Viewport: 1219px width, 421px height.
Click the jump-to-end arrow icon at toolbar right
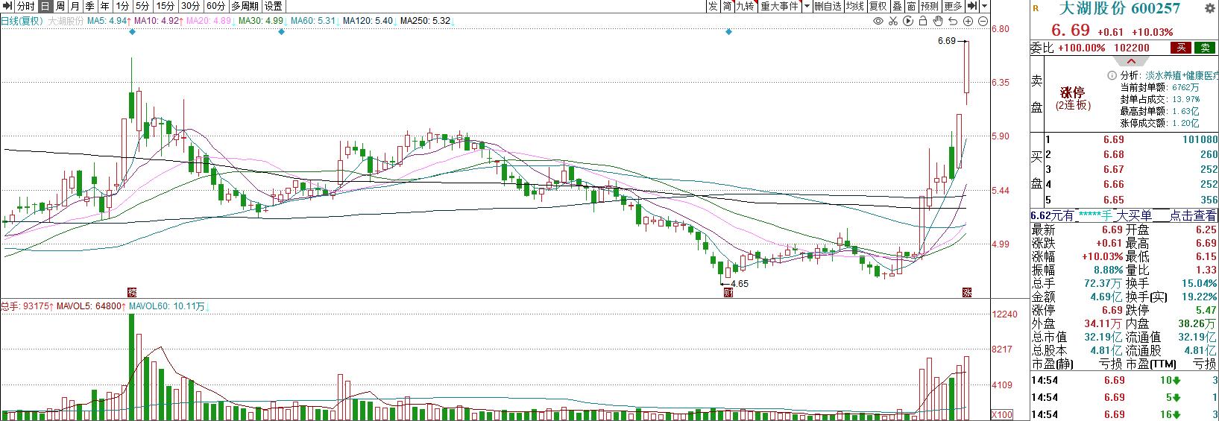point(971,6)
